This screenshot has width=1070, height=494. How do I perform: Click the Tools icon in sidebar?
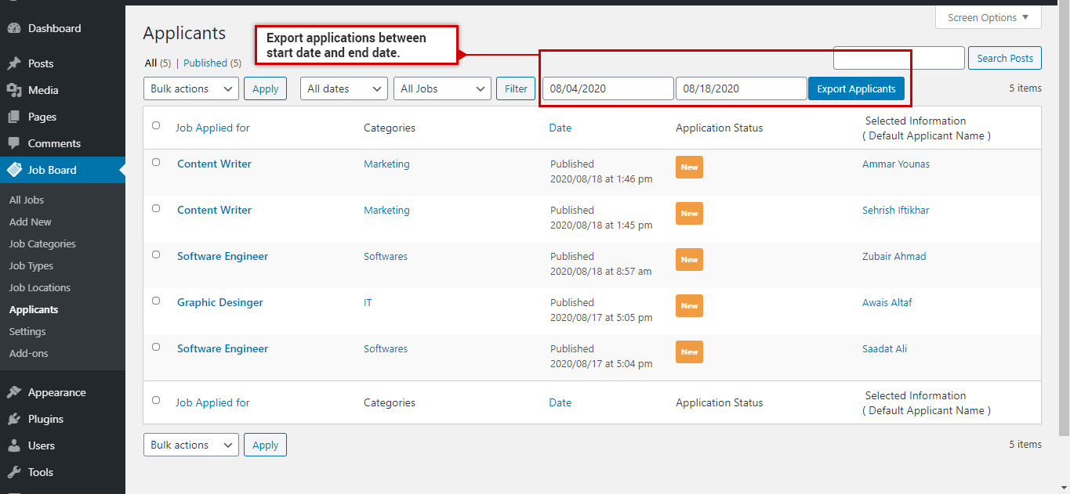[17, 472]
